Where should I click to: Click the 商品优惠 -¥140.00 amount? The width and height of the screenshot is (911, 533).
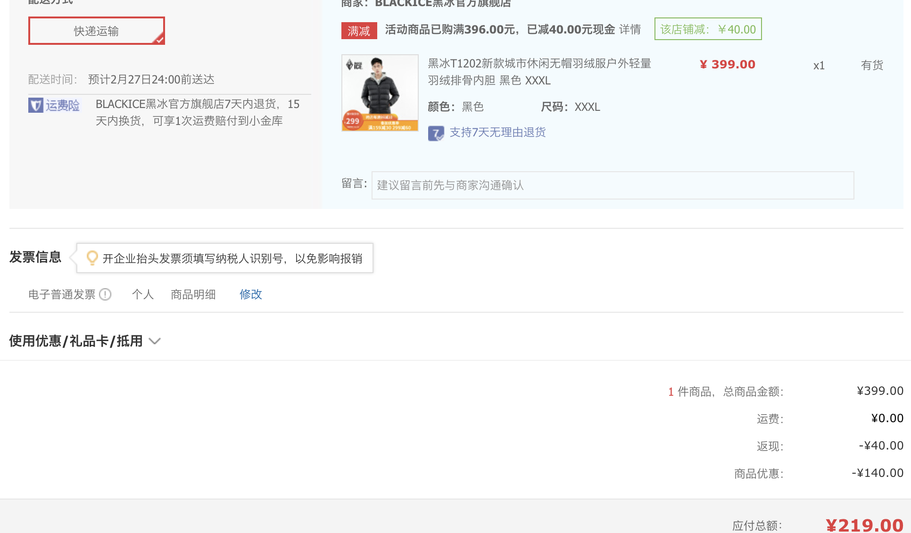point(878,473)
